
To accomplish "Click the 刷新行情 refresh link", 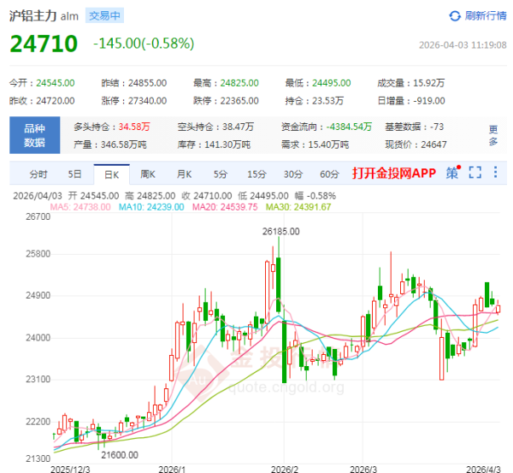I will click(486, 15).
